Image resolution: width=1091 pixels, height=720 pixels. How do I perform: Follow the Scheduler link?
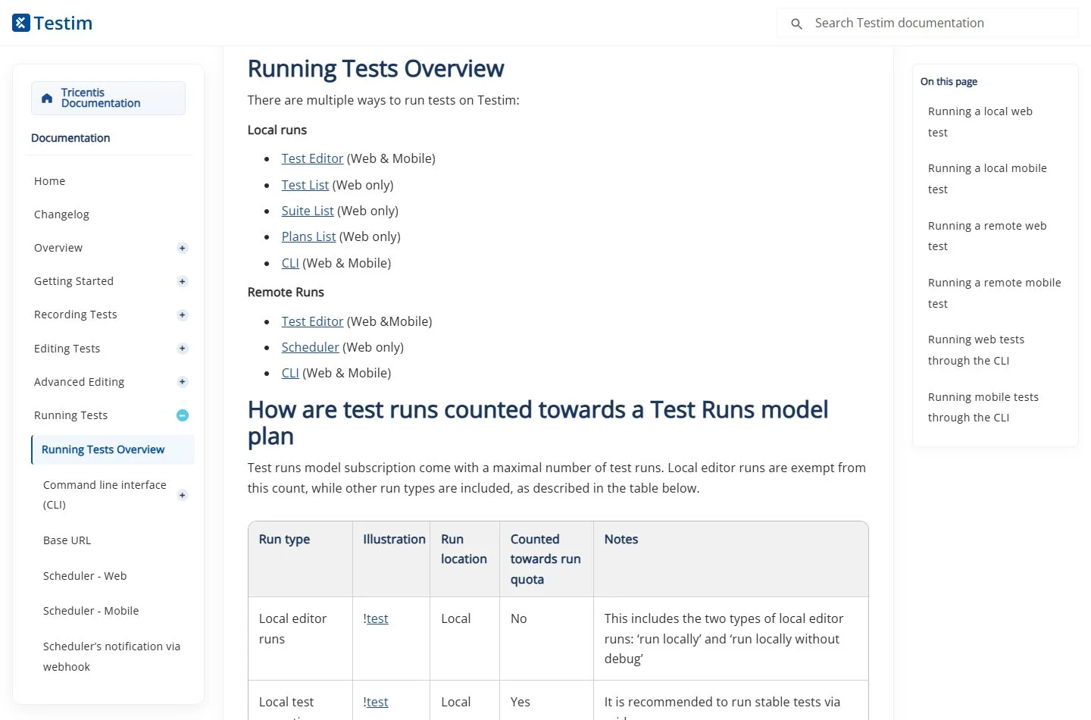click(x=310, y=347)
